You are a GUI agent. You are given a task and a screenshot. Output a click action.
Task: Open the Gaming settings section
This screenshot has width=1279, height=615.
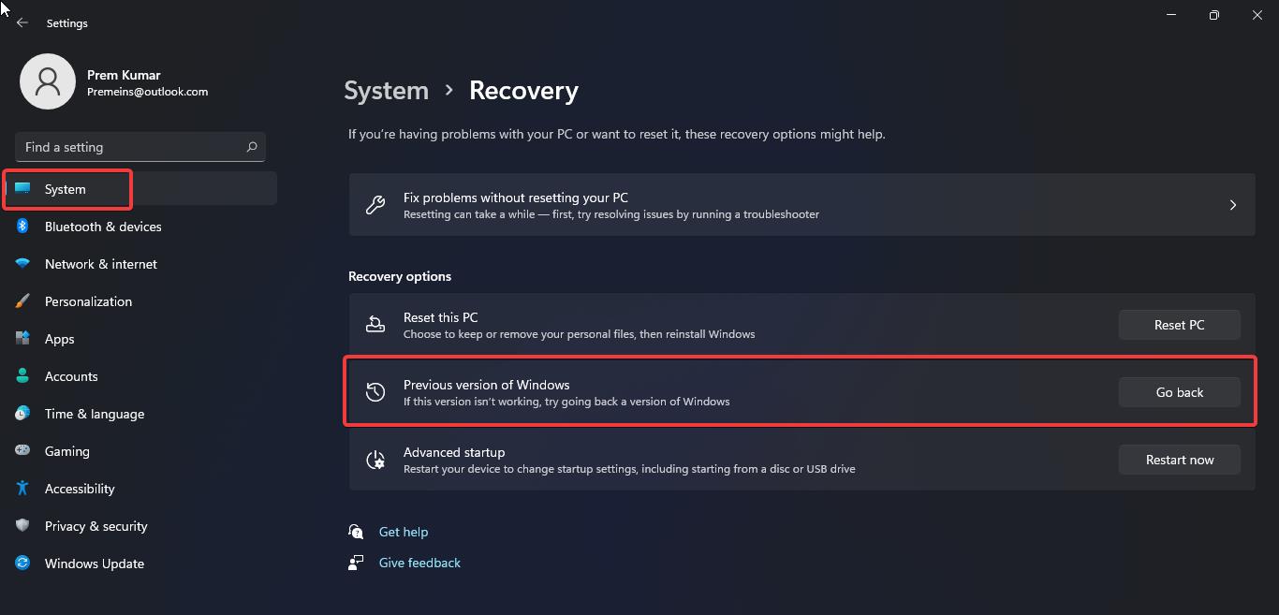coord(66,450)
